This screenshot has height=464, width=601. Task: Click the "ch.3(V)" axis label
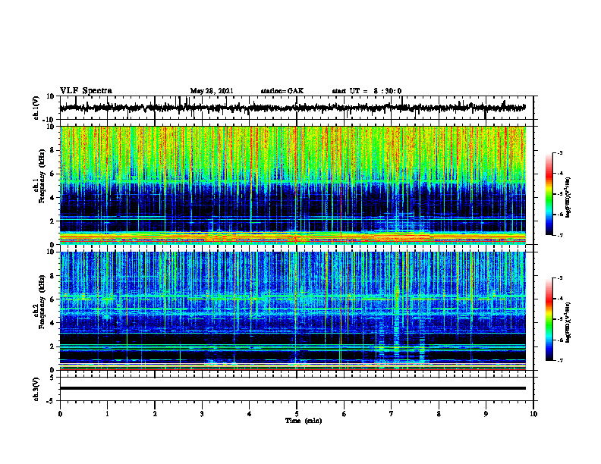(36, 389)
